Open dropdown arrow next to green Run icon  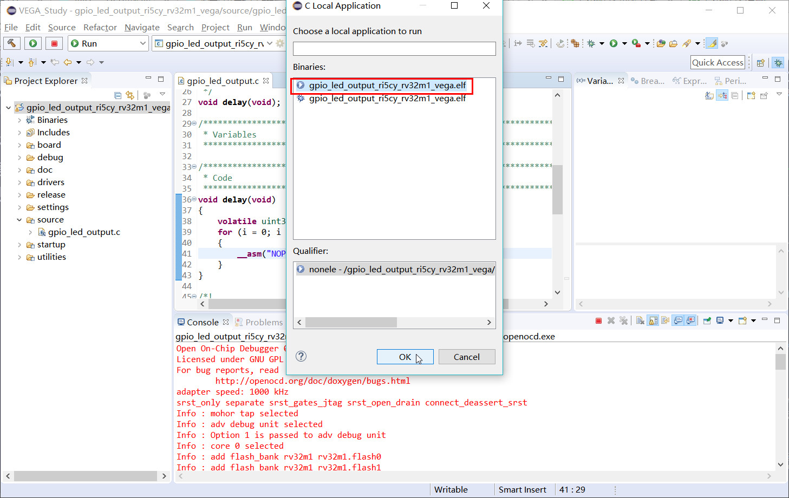point(624,43)
